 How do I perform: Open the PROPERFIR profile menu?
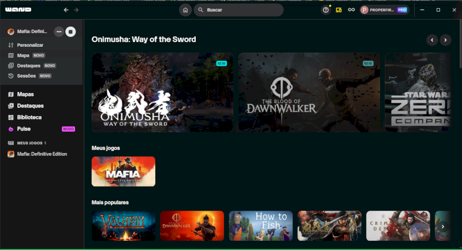385,10
